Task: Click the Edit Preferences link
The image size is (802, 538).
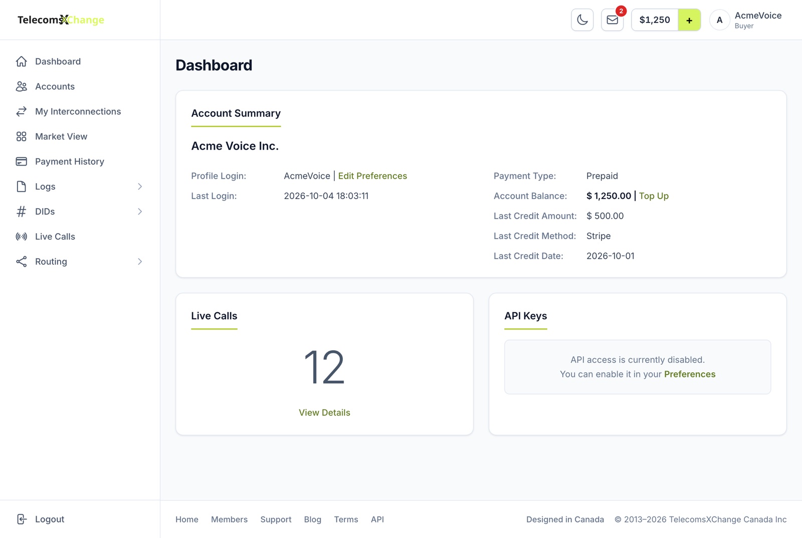Action: pyautogui.click(x=372, y=176)
